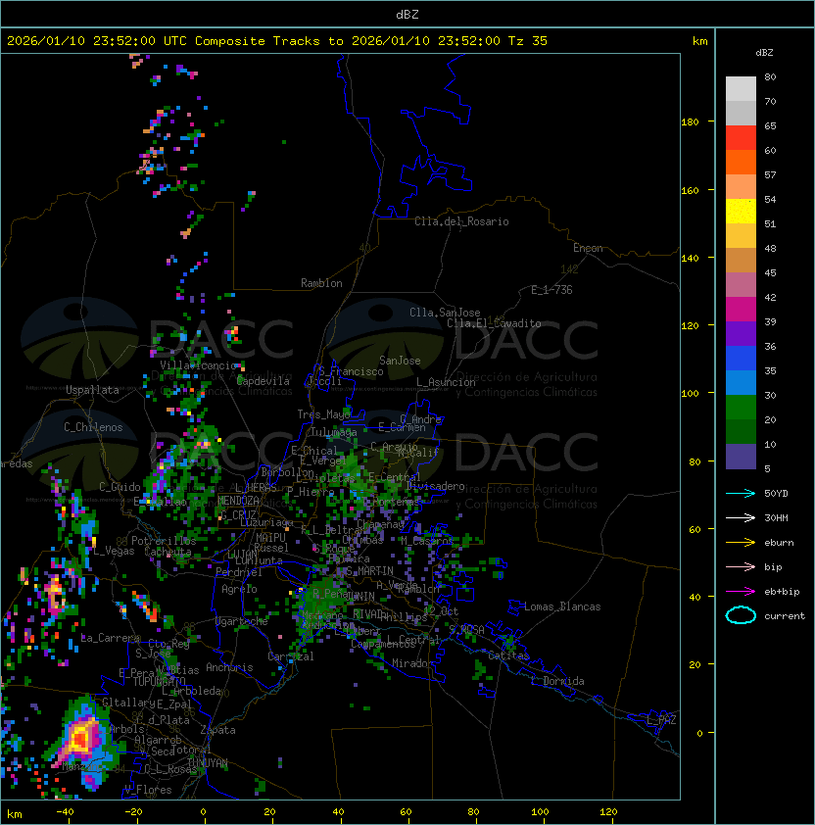Viewport: 815px width, 825px height.
Task: Click the composite tracks timestamp header
Action: pos(277,41)
